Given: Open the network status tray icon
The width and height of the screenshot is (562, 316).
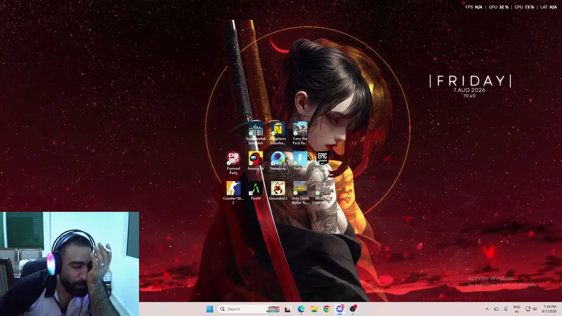Looking at the screenshot, I should pos(528,309).
